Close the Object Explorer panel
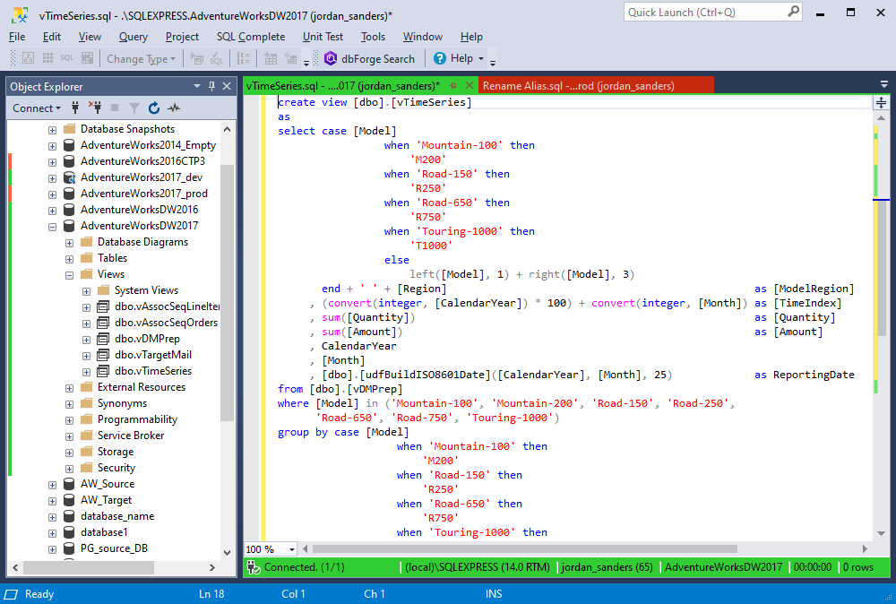The width and height of the screenshot is (896, 604). click(227, 86)
